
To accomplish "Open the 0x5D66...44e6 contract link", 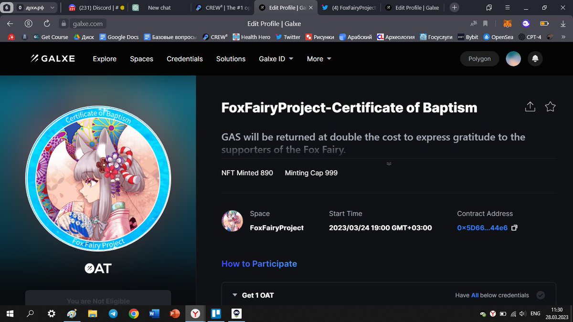I will click(x=482, y=228).
